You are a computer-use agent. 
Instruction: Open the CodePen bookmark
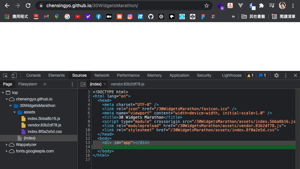(193, 17)
